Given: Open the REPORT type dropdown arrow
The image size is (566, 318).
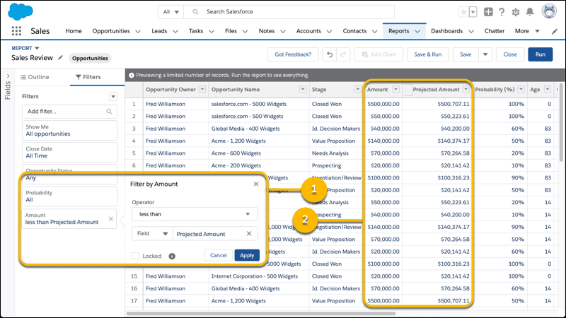Looking at the screenshot, I should [37, 48].
